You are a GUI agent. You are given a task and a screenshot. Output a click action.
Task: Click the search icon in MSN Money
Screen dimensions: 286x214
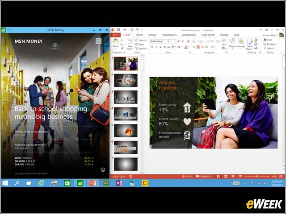click(98, 41)
